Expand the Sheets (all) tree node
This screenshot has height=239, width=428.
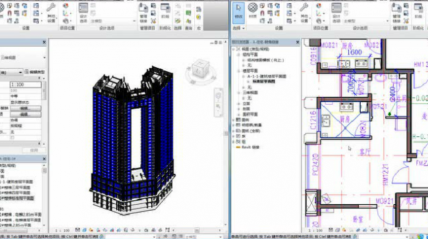pyautogui.click(x=233, y=131)
